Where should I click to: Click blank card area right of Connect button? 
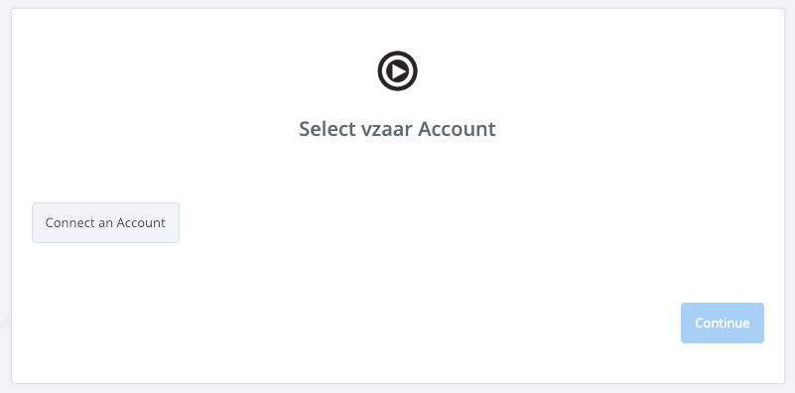click(x=406, y=223)
